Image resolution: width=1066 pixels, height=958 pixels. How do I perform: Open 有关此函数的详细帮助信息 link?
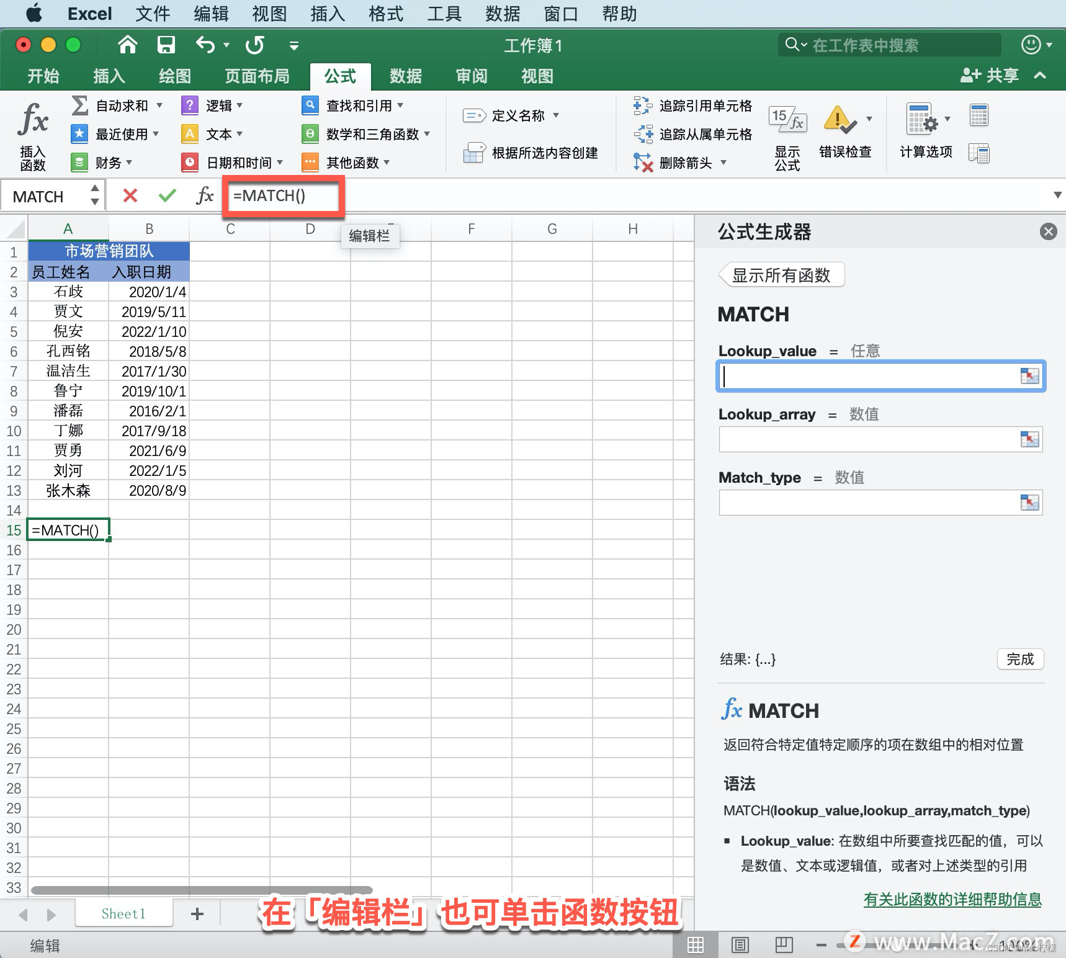coord(952,899)
